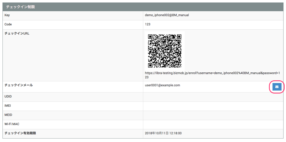
Task: Click the empty MEID value cell
Action: pos(213,115)
